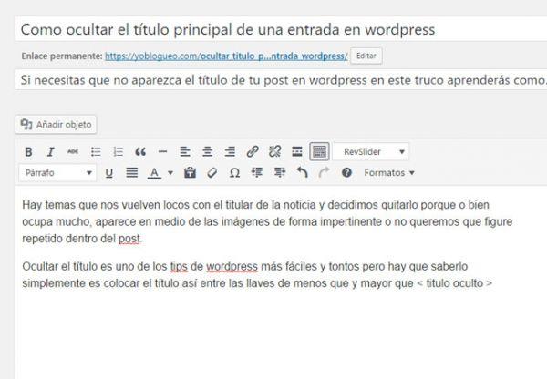
Task: Redo the last edit
Action: coord(324,172)
